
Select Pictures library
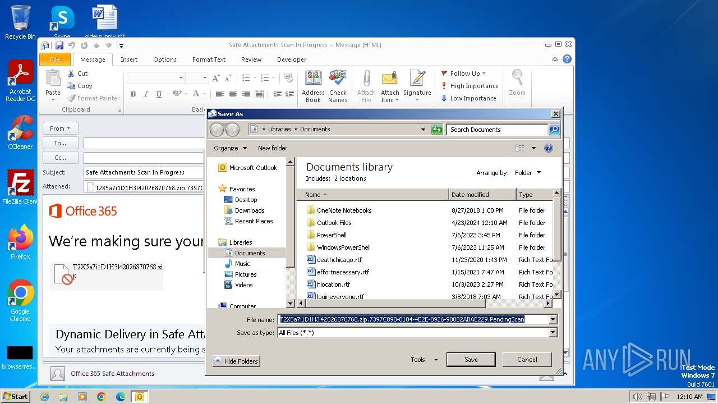(241, 274)
